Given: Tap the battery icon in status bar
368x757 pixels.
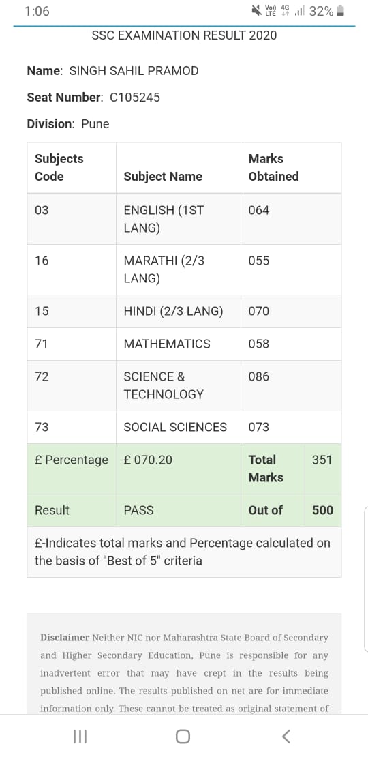Looking at the screenshot, I should click(x=340, y=11).
